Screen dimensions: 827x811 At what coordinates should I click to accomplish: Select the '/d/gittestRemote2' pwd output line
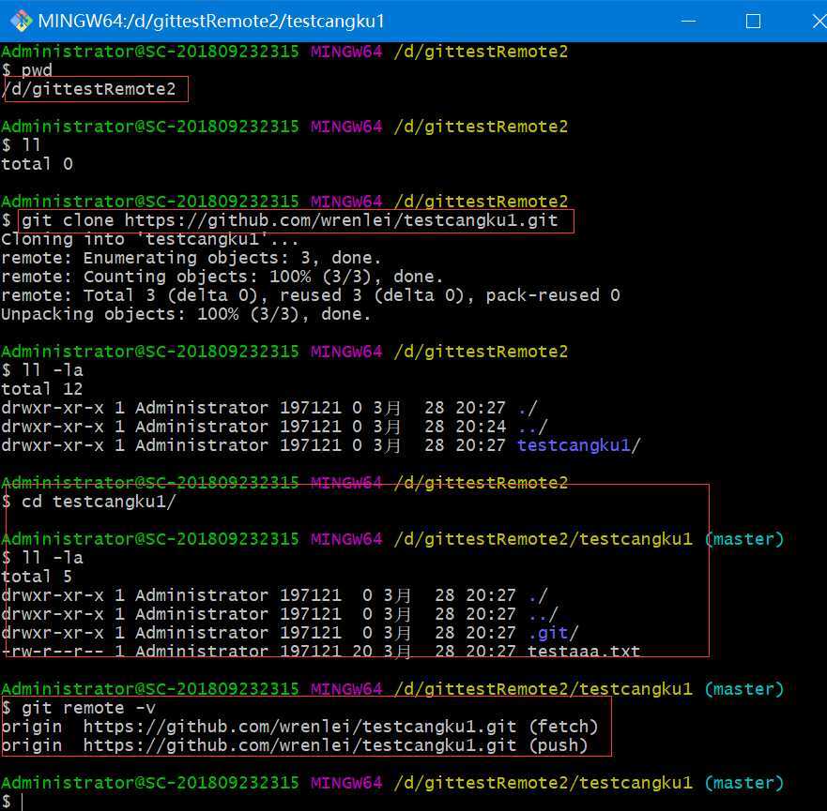click(x=88, y=89)
